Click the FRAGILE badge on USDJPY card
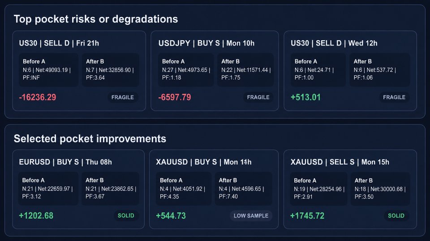Viewport: 430px width, 241px height. (x=258, y=97)
